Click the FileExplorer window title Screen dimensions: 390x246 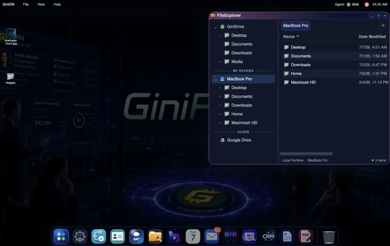(229, 15)
